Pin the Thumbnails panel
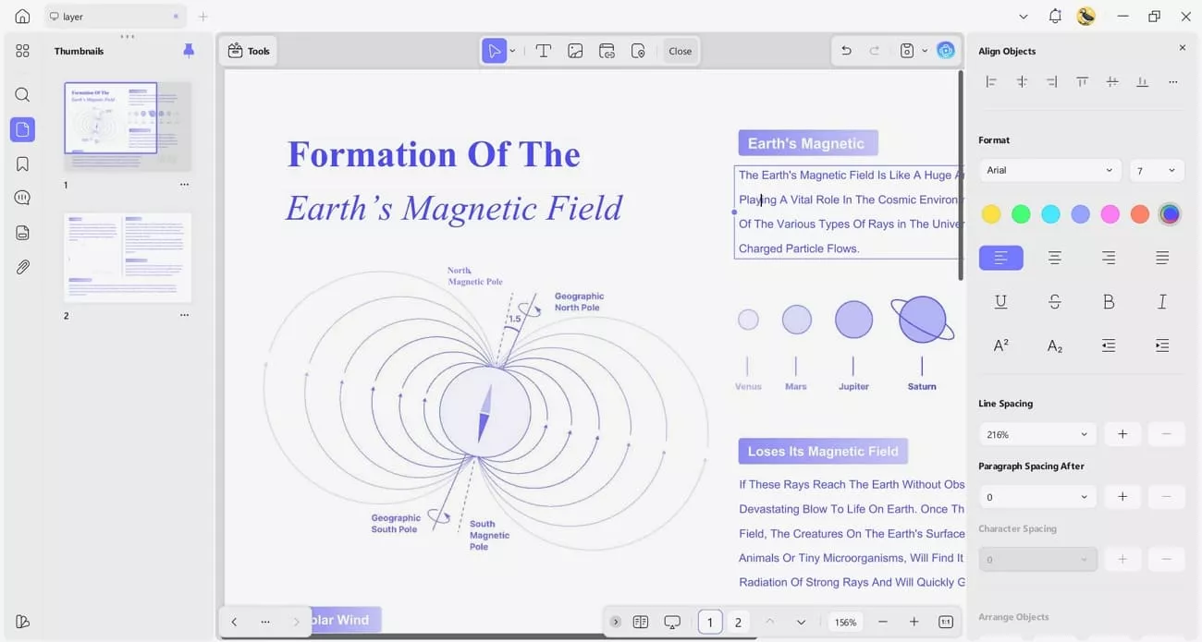 (189, 51)
